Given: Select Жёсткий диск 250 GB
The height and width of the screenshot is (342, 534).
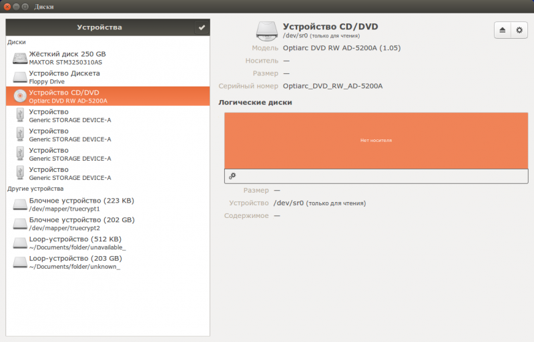Looking at the screenshot, I should click(107, 58).
